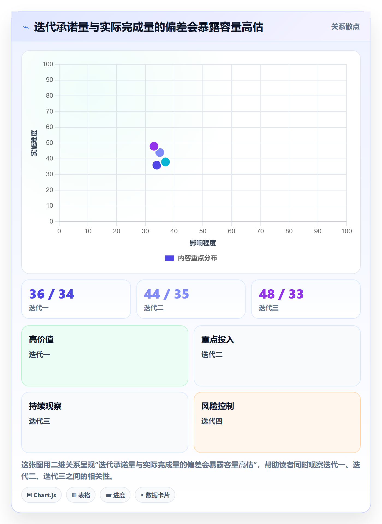
Task: Click the Chart.js tag chip
Action: tap(41, 495)
